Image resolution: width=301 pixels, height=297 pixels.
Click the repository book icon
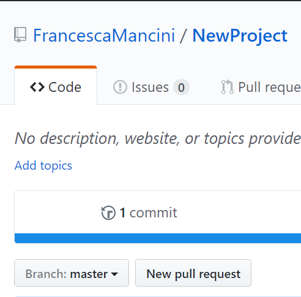20,35
